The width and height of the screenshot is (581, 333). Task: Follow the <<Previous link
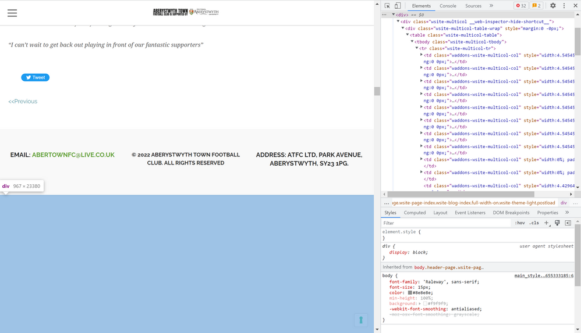[23, 102]
